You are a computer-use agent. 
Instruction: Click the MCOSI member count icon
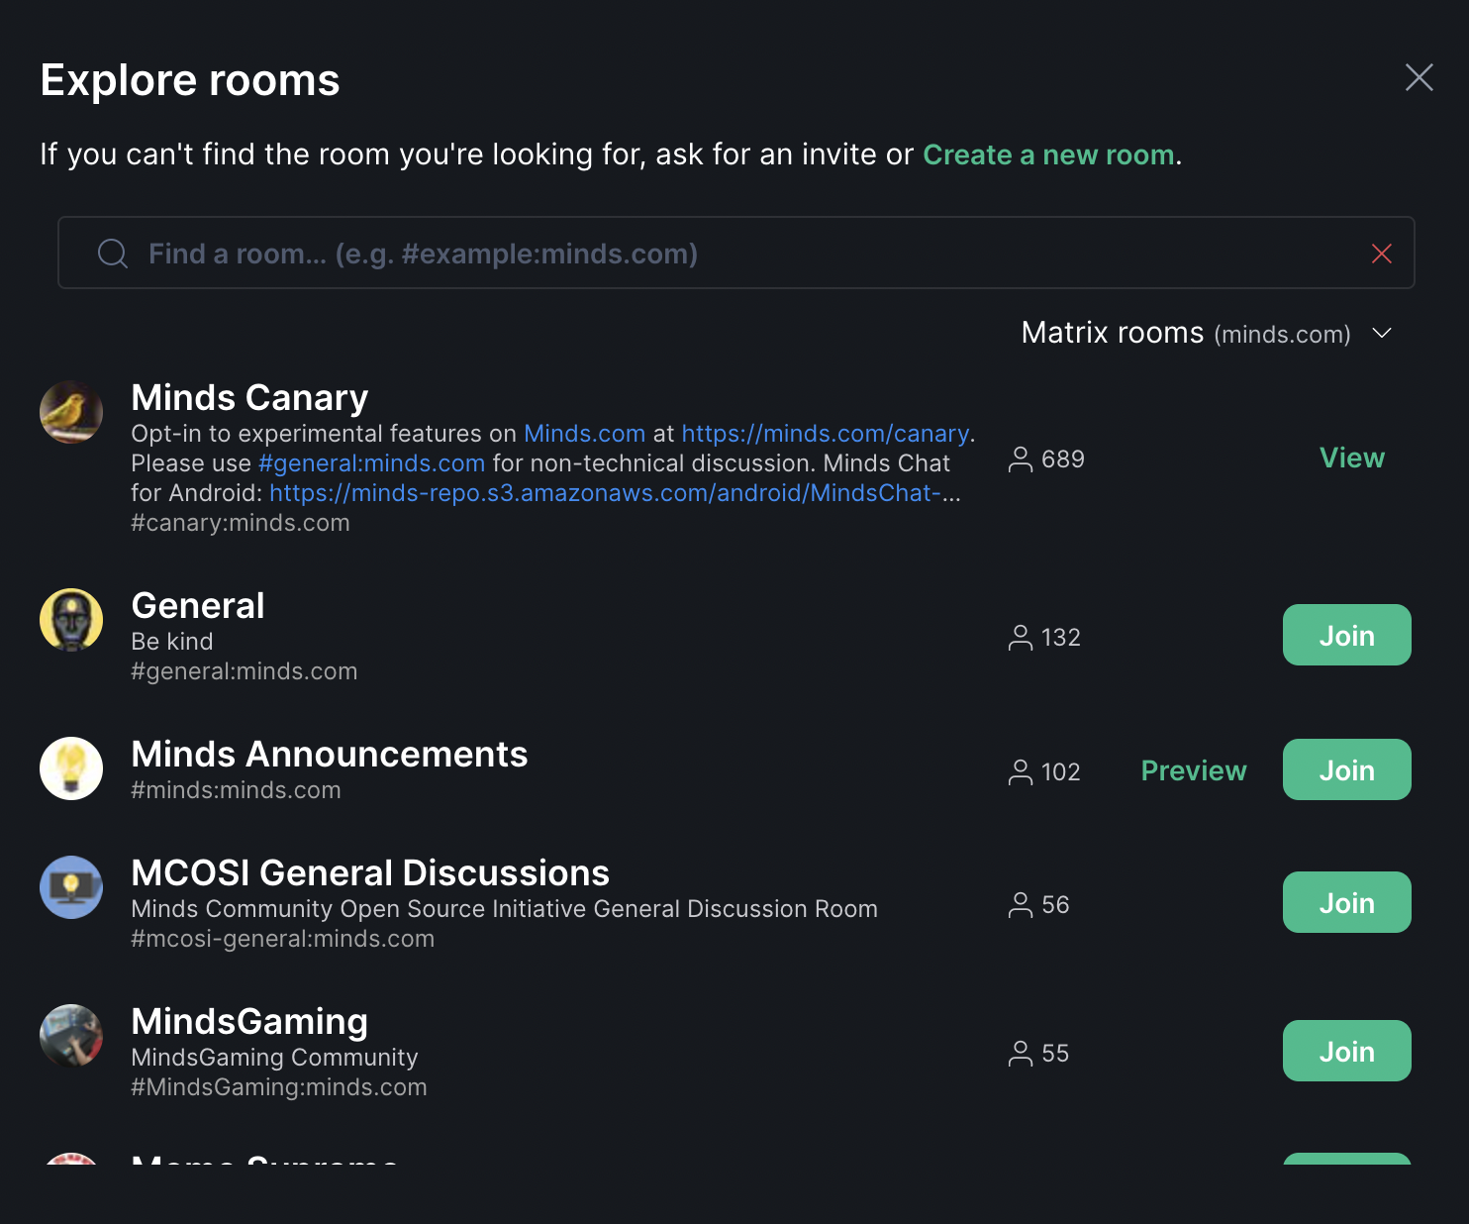point(1021,905)
